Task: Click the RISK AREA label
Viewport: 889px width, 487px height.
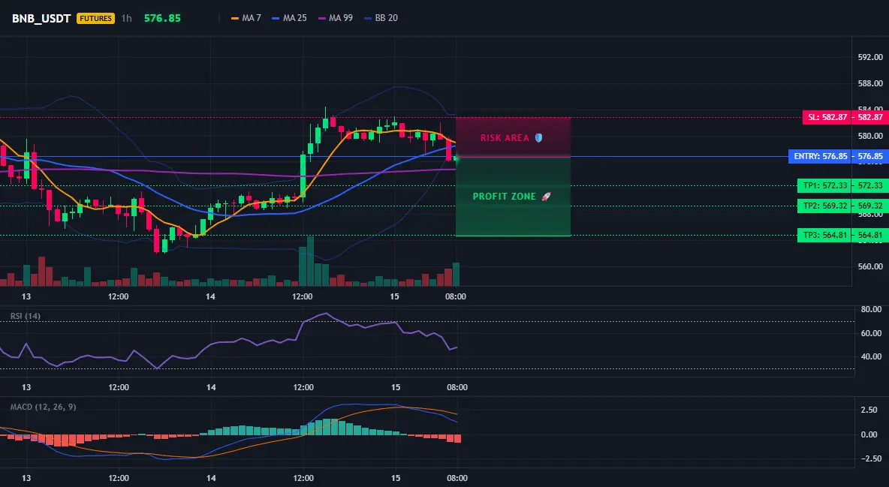Action: [505, 138]
